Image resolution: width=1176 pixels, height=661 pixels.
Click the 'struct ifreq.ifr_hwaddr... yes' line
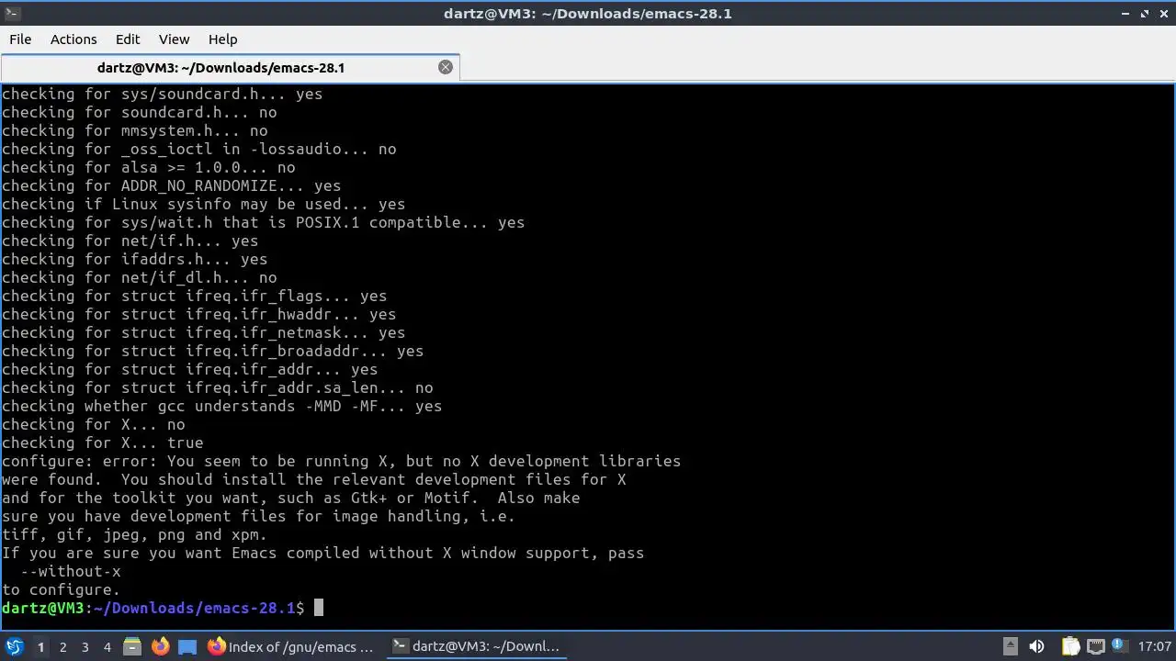click(x=198, y=314)
